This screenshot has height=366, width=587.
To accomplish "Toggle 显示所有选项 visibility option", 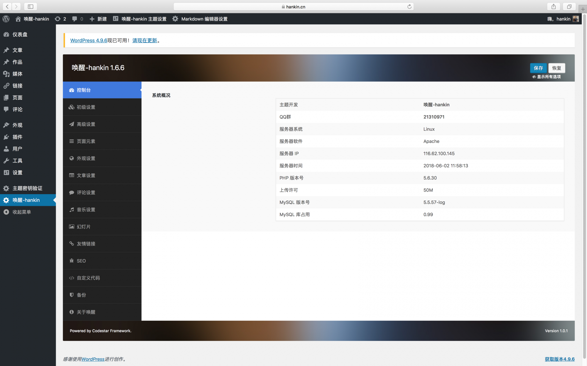I will (x=546, y=77).
